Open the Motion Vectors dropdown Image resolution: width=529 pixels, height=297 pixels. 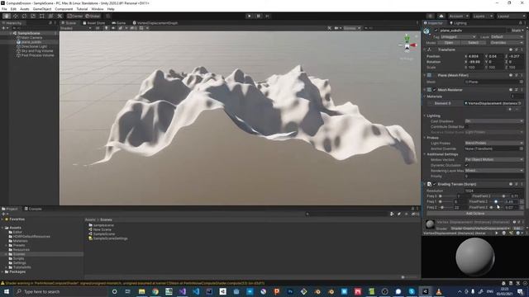494,159
